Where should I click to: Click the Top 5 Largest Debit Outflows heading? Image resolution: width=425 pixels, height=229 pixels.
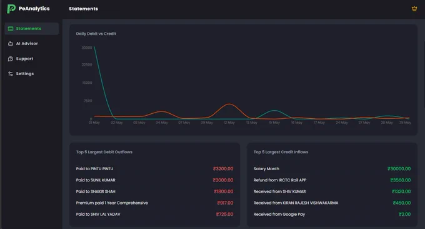[104, 152]
